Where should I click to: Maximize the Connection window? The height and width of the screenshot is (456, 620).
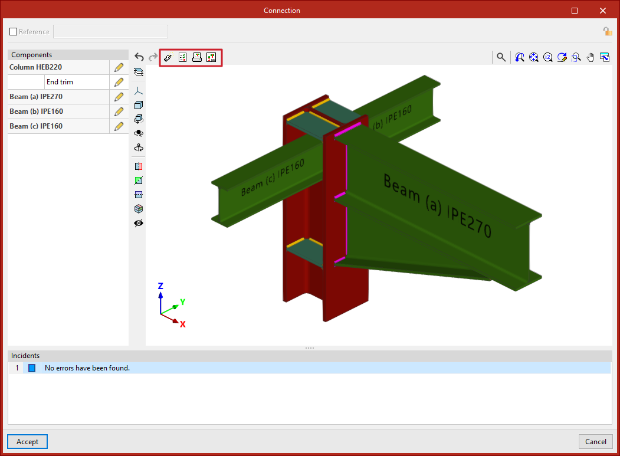575,11
